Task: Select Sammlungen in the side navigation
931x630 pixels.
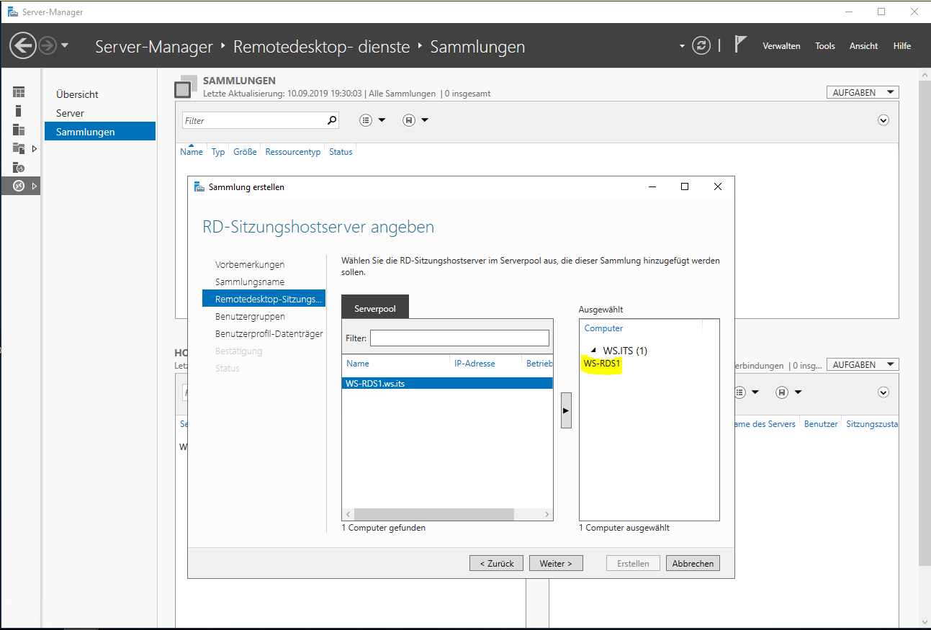Action: point(99,132)
